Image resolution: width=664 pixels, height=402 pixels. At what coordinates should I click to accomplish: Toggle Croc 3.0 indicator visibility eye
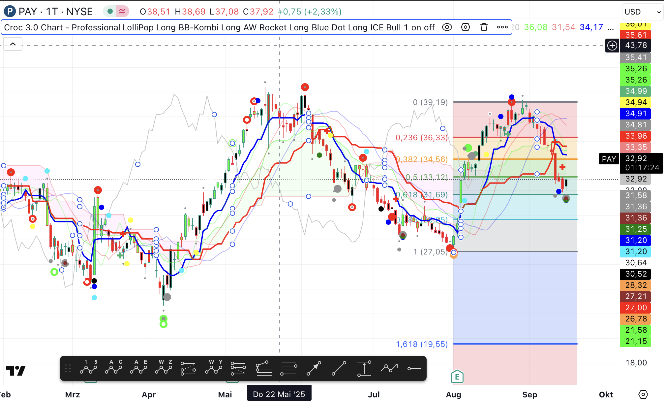447,27
